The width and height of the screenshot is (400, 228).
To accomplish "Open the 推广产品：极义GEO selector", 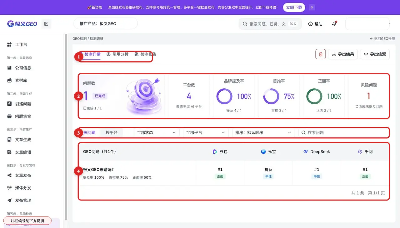I will pyautogui.click(x=106, y=24).
